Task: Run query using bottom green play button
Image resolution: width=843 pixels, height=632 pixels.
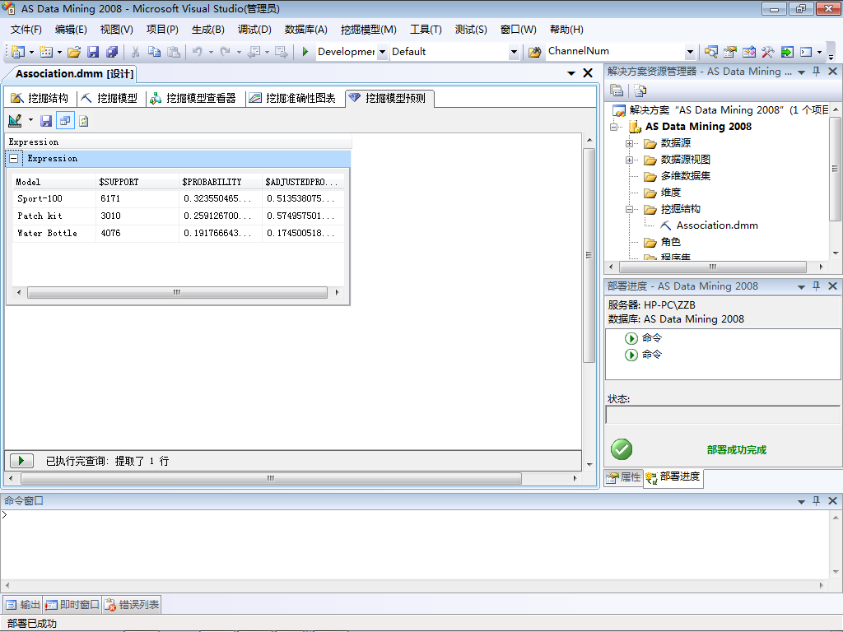Action: tap(21, 461)
